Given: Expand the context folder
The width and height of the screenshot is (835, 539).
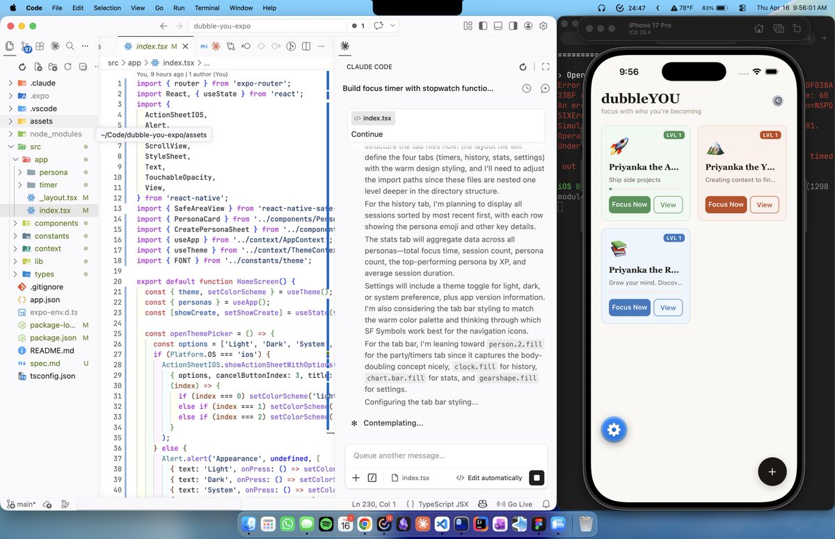Looking at the screenshot, I should click(x=49, y=249).
